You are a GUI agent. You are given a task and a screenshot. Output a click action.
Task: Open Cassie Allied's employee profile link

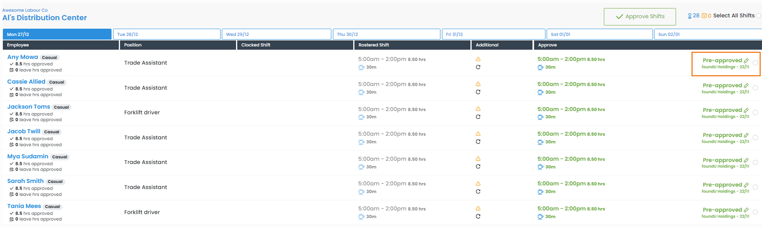tap(26, 82)
